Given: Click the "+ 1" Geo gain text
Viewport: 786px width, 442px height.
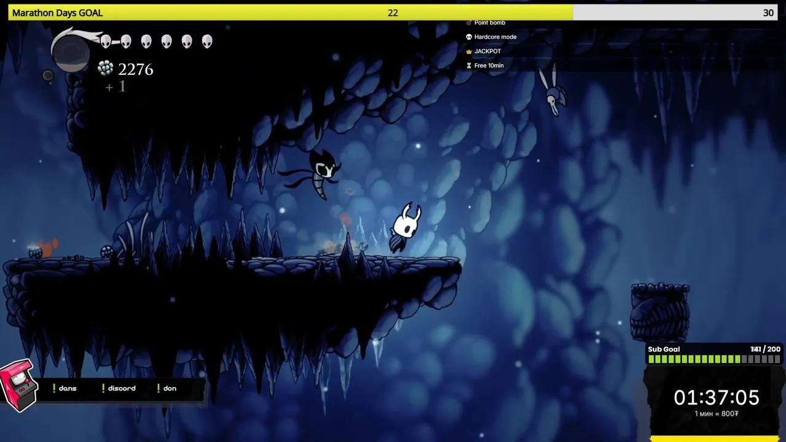Looking at the screenshot, I should pyautogui.click(x=115, y=87).
